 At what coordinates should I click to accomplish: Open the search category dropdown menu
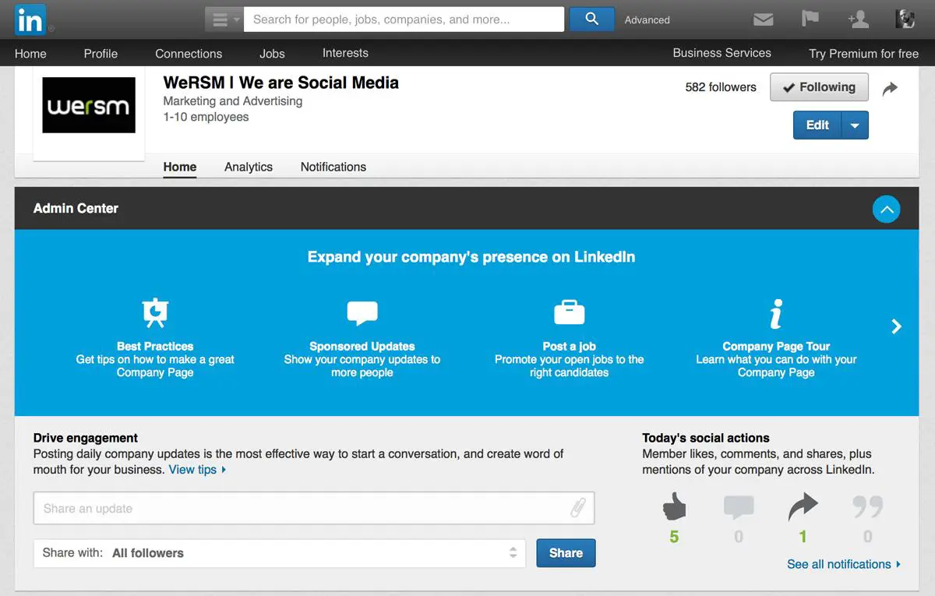tap(224, 19)
